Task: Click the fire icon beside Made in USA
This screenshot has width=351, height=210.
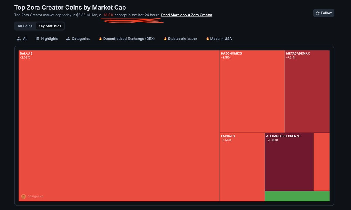Action: (x=207, y=39)
